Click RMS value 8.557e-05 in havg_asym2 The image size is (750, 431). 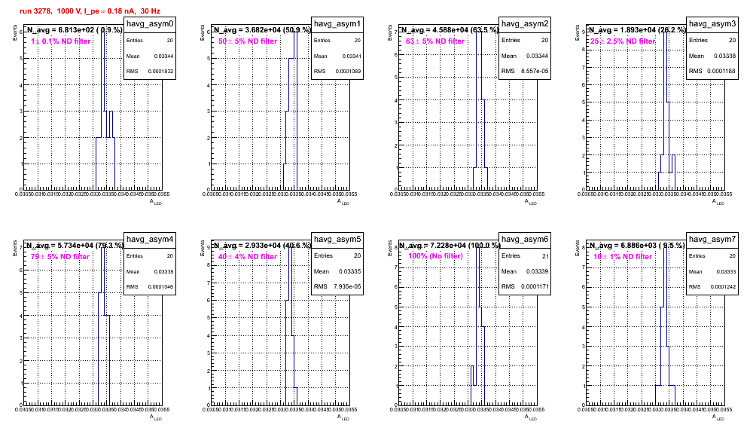pyautogui.click(x=535, y=71)
